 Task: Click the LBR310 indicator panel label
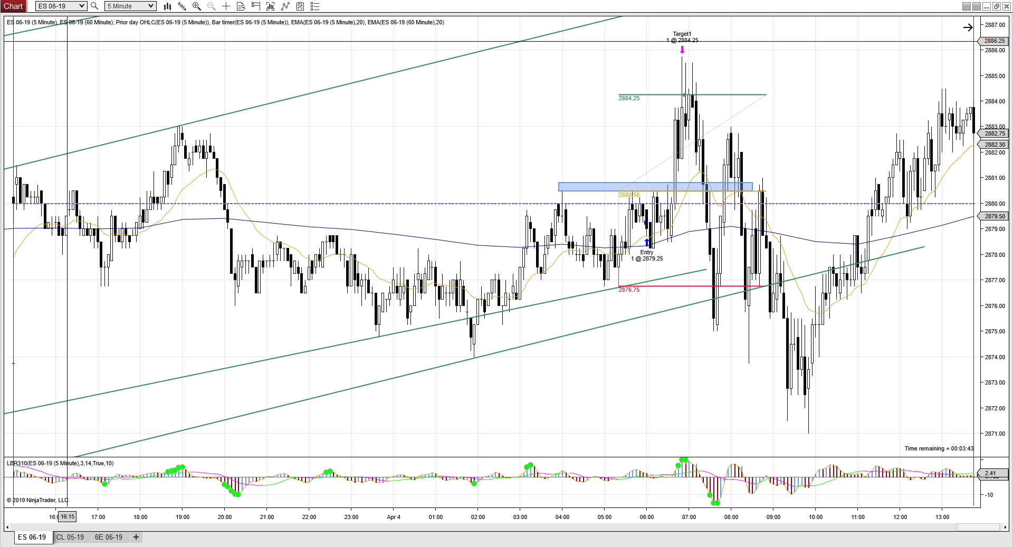[60, 463]
